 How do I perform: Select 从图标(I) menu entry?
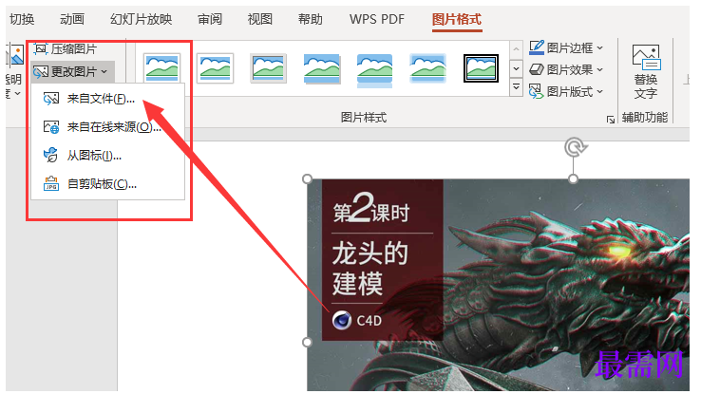point(107,156)
